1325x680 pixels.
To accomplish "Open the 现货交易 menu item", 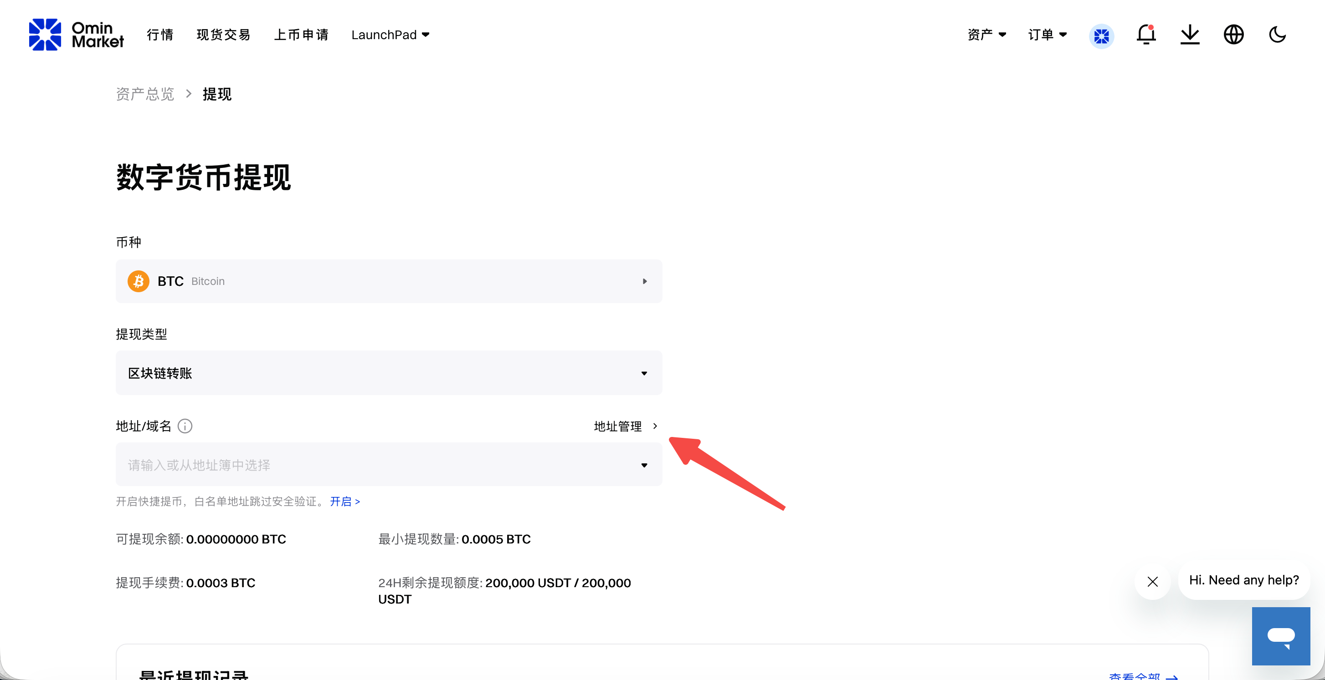I will click(224, 35).
